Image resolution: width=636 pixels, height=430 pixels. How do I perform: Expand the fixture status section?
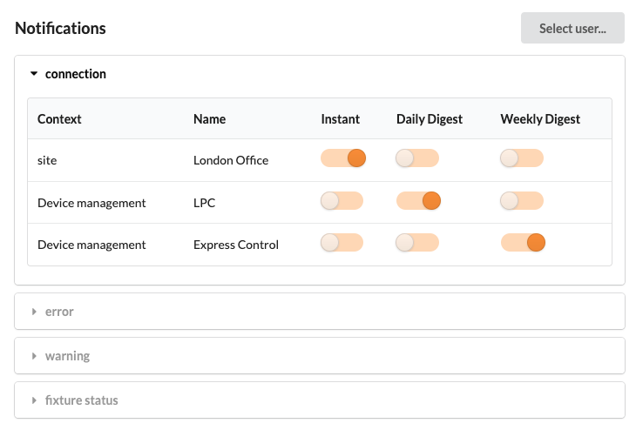320,400
